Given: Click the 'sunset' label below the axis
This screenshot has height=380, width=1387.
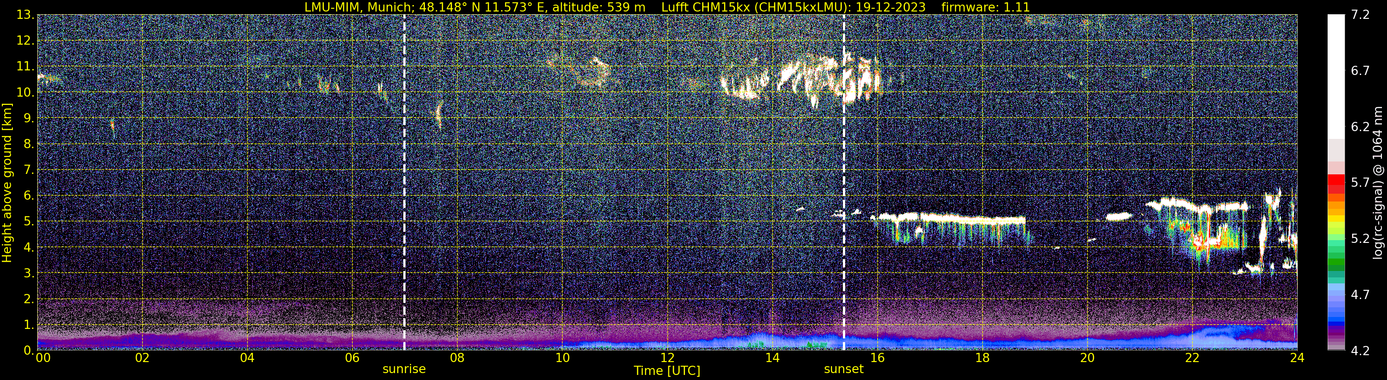Looking at the screenshot, I should (x=844, y=369).
